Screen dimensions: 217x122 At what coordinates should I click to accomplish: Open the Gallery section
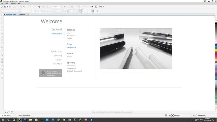[59, 60]
